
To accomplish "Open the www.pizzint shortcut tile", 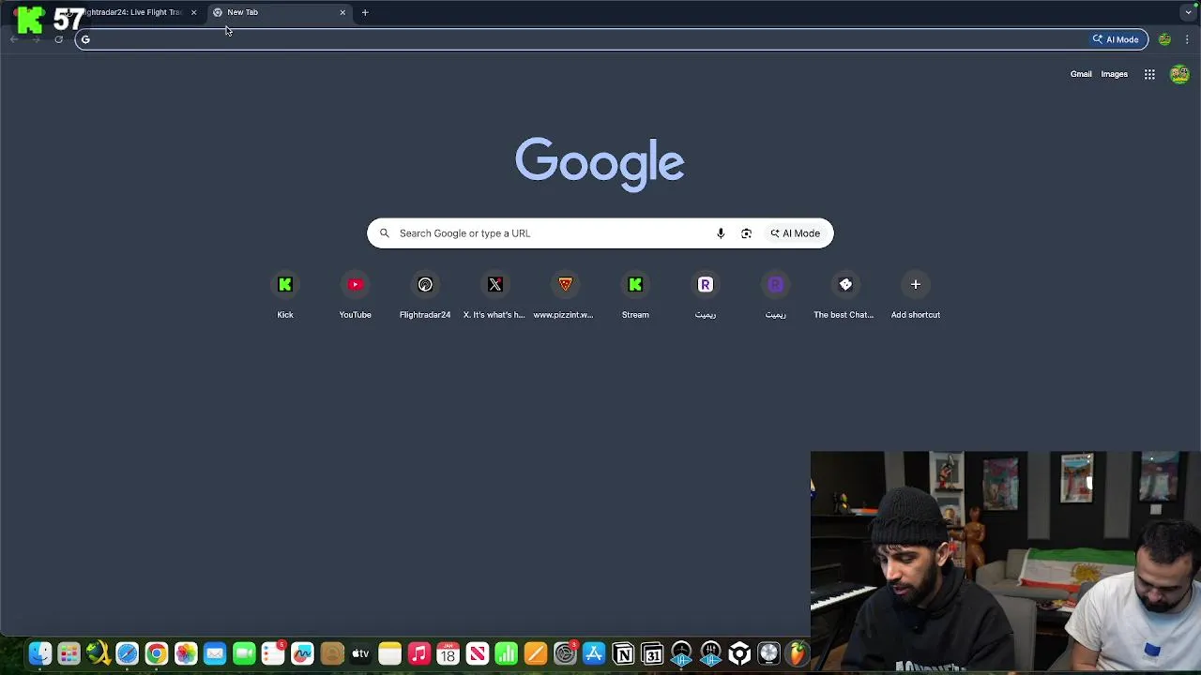I will click(565, 294).
